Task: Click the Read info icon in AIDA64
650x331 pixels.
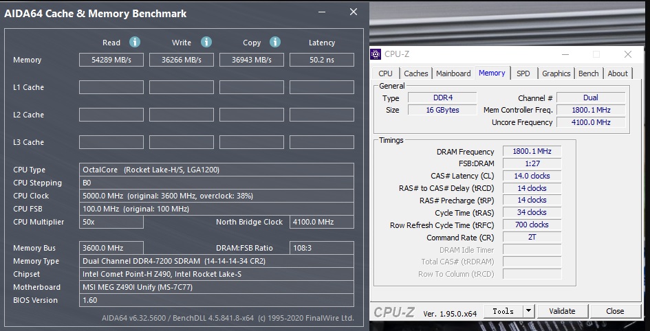Action: coord(134,42)
